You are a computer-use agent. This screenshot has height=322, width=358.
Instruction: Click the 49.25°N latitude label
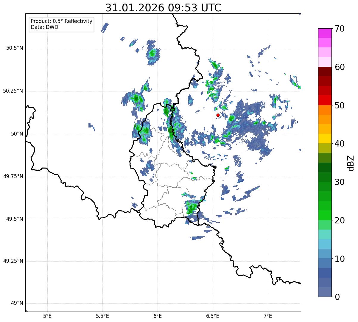[x=13, y=261]
